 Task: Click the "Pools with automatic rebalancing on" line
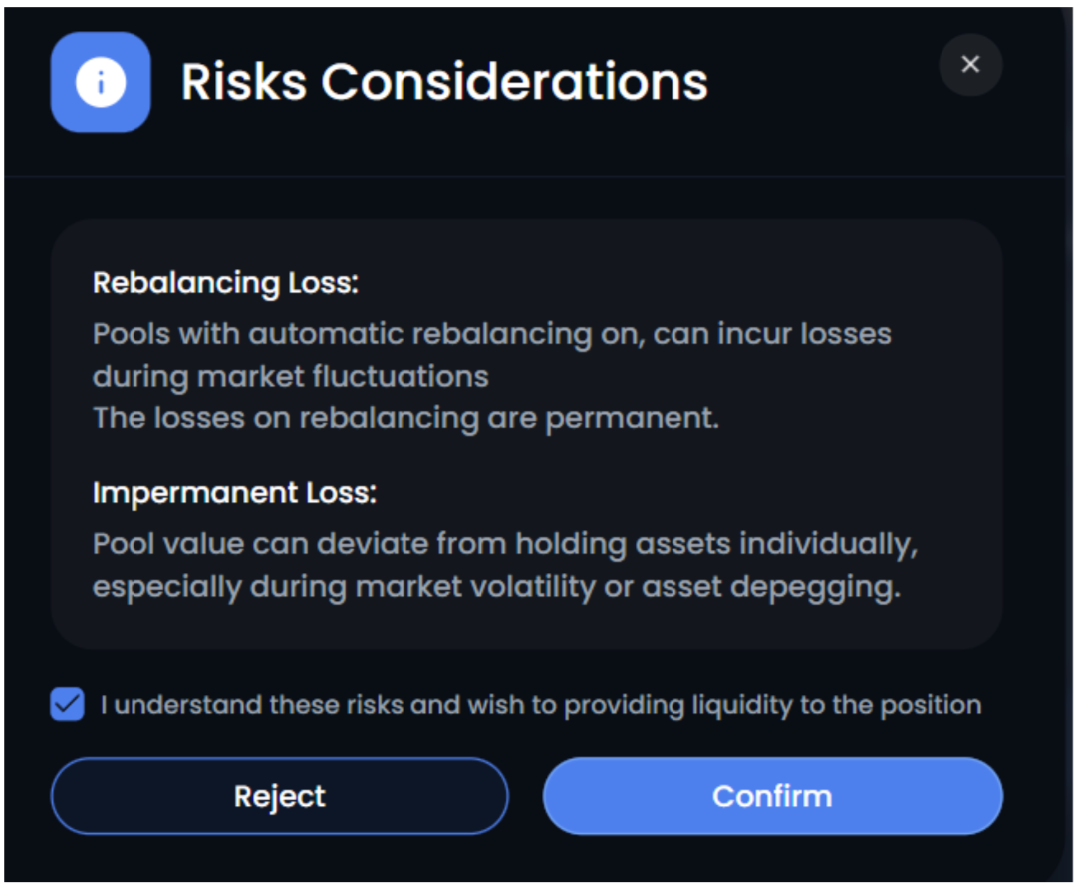pyautogui.click(x=491, y=333)
